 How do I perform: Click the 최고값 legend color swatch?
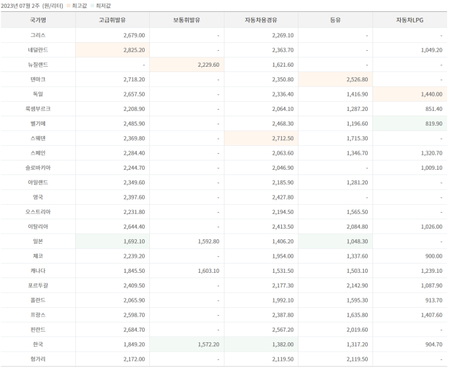click(x=69, y=5)
